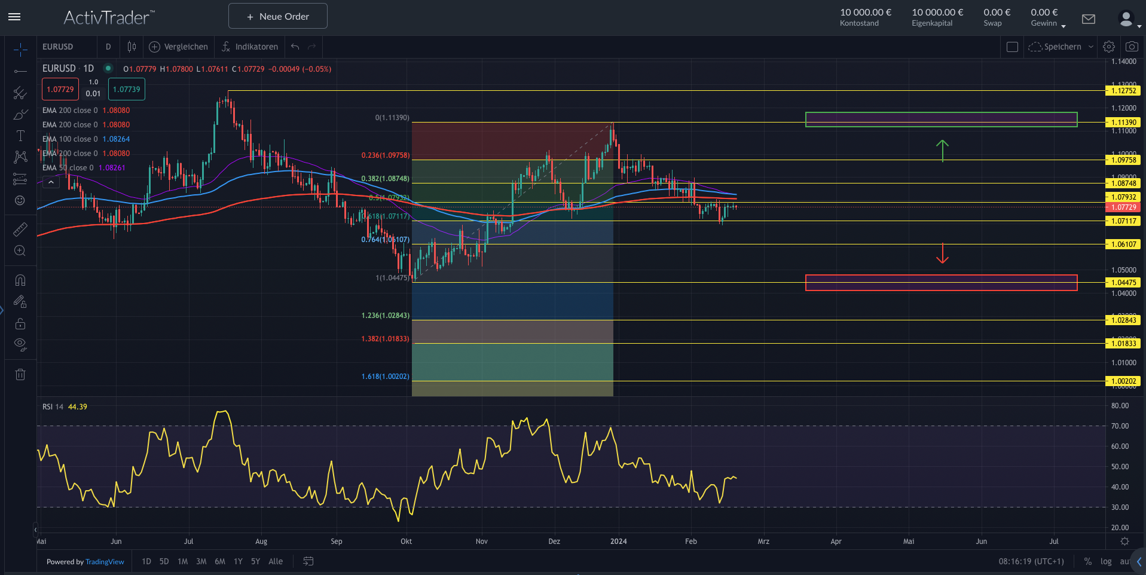
Task: Open the Speichern dropdown chevron
Action: click(1092, 47)
